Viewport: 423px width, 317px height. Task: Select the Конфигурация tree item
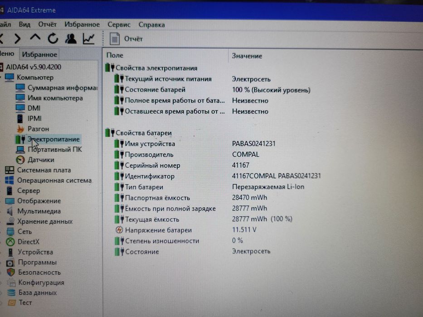pyautogui.click(x=41, y=283)
